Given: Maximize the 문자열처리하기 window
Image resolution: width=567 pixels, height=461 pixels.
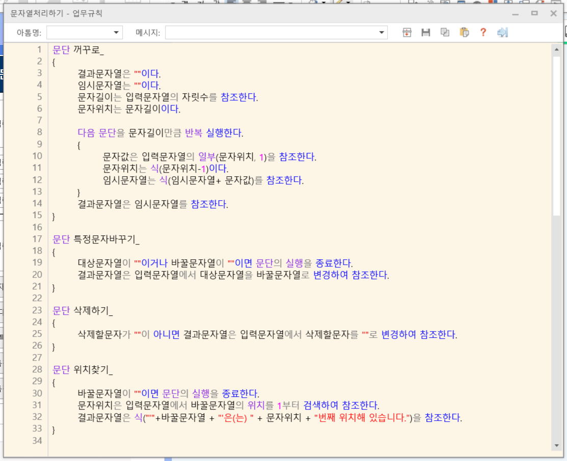Looking at the screenshot, I should coord(534,13).
